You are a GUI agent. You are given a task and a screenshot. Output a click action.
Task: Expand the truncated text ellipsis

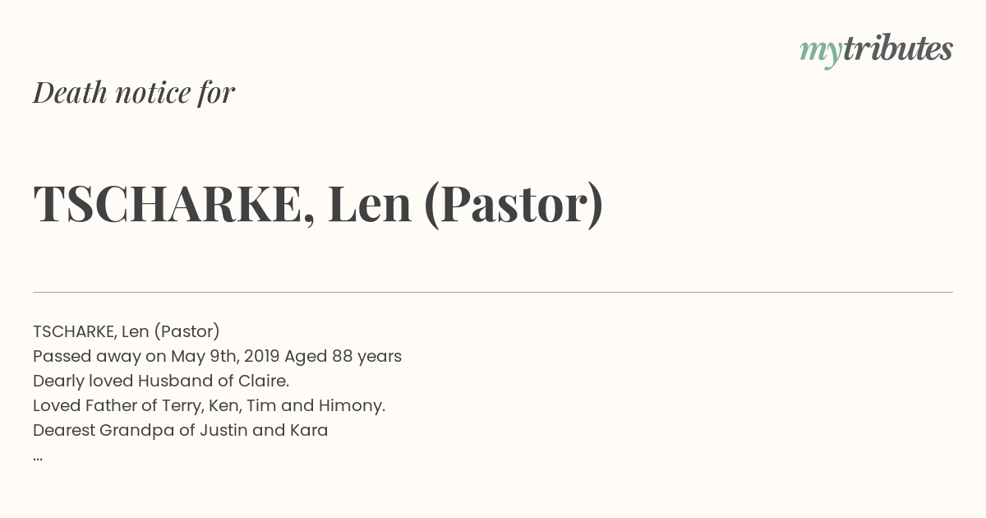click(38, 457)
